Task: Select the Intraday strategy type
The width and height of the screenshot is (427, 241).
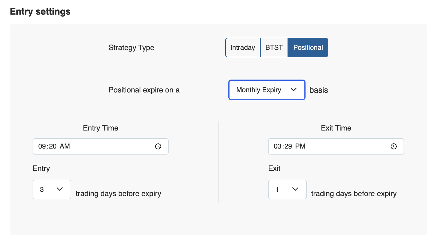Action: [243, 48]
